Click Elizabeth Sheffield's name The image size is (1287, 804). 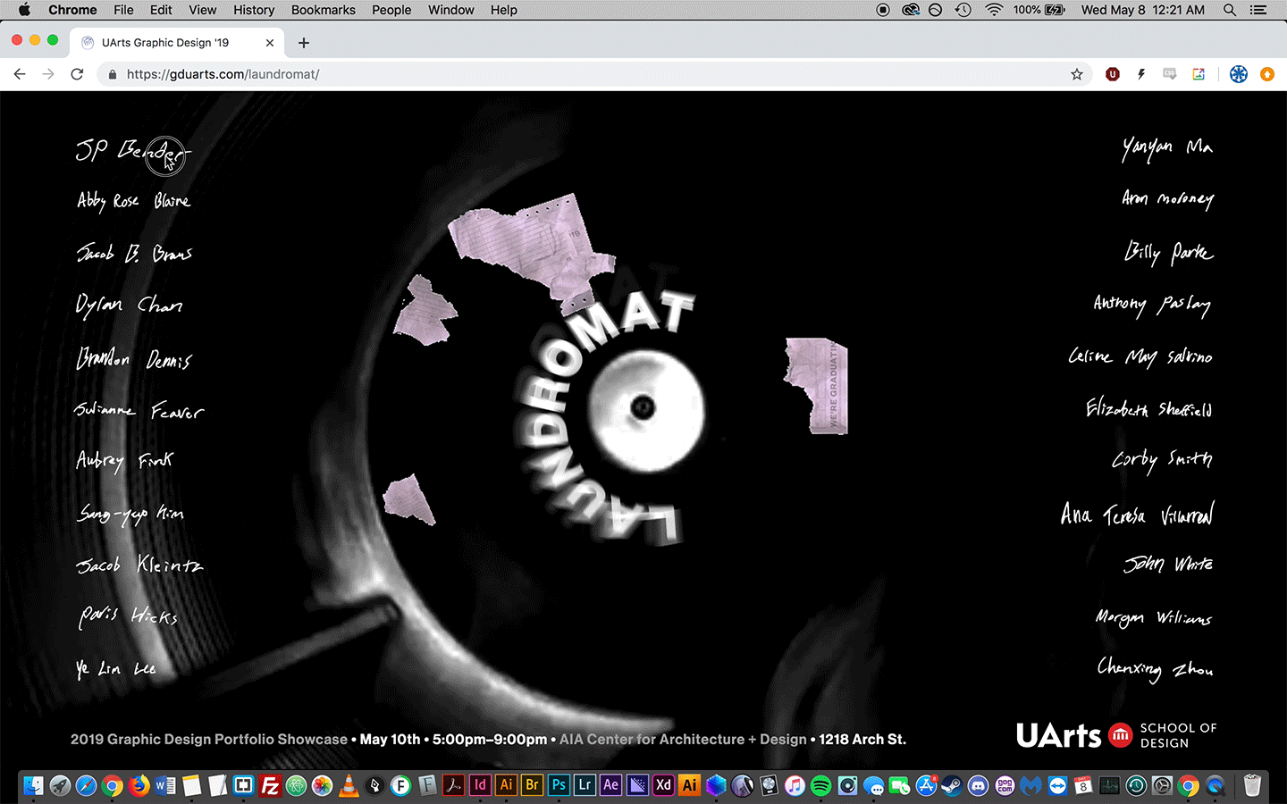(1149, 408)
